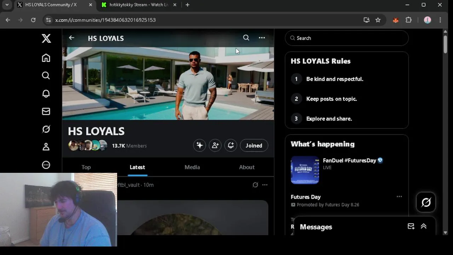Click the Joined button
This screenshot has width=453, height=255.
(254, 146)
